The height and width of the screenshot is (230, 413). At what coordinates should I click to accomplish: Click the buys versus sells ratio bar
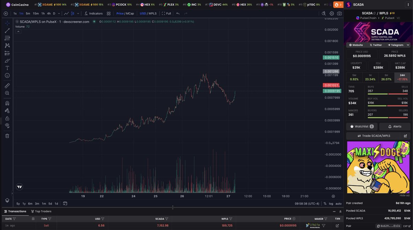pos(388,94)
